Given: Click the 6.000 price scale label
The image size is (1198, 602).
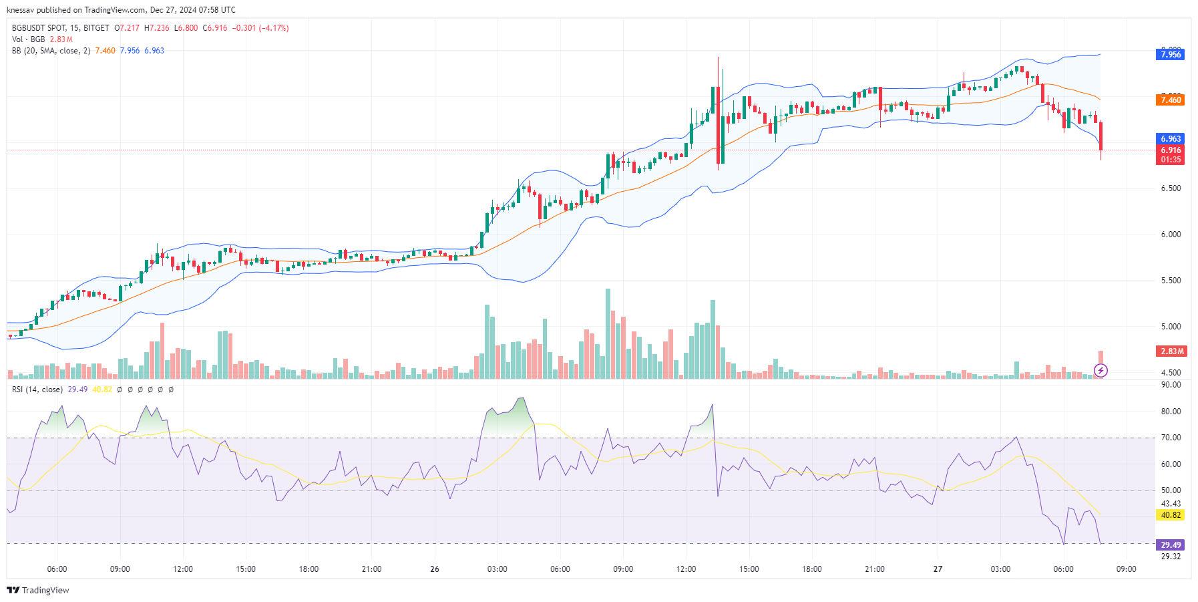Looking at the screenshot, I should coord(1171,235).
